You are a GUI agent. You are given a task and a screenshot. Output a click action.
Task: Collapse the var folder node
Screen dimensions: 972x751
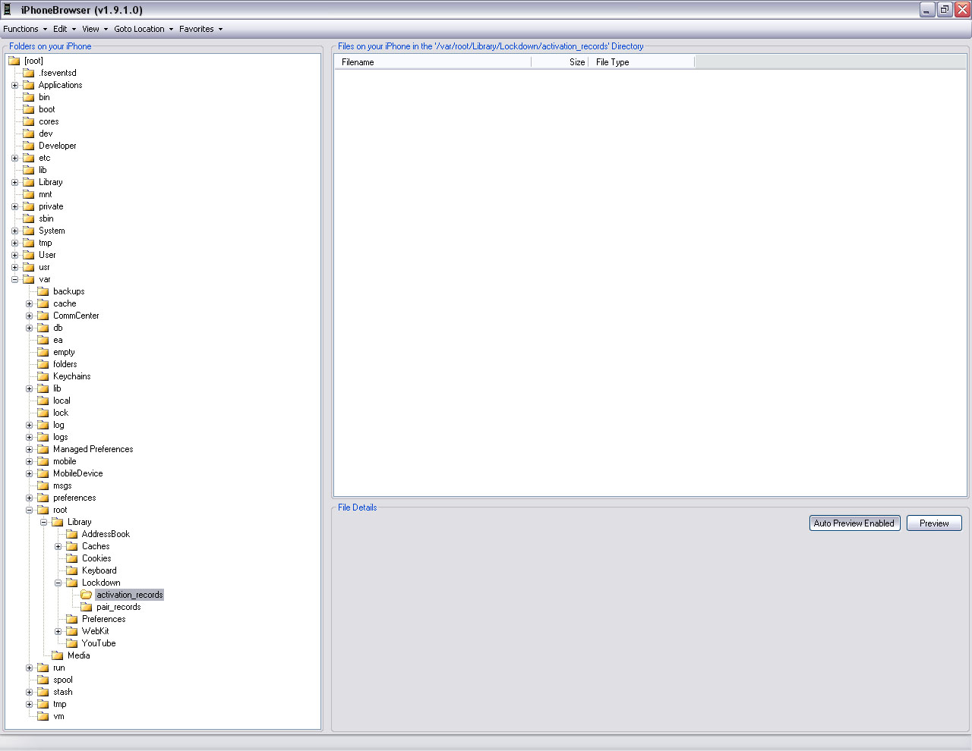(14, 279)
